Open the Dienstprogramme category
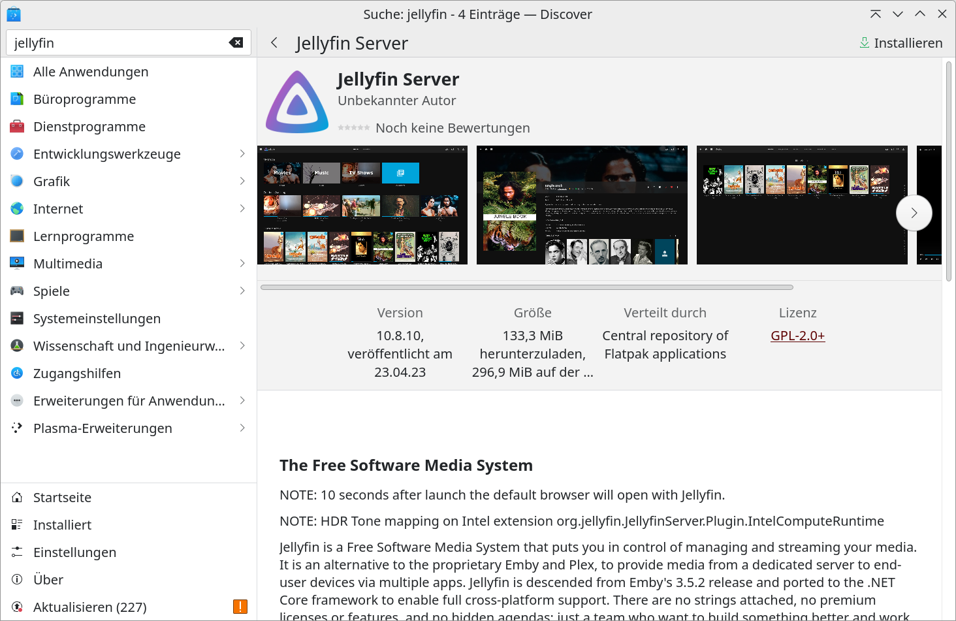The height and width of the screenshot is (621, 956). (89, 126)
